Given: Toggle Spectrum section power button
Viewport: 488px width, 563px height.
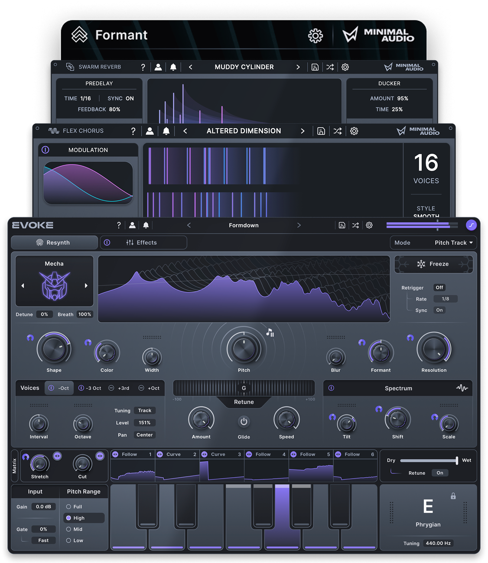Looking at the screenshot, I should point(331,388).
